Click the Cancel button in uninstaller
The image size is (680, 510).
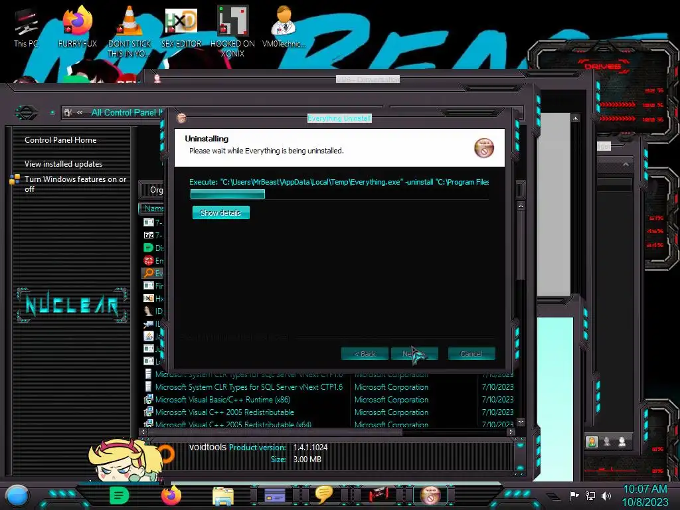click(x=471, y=353)
